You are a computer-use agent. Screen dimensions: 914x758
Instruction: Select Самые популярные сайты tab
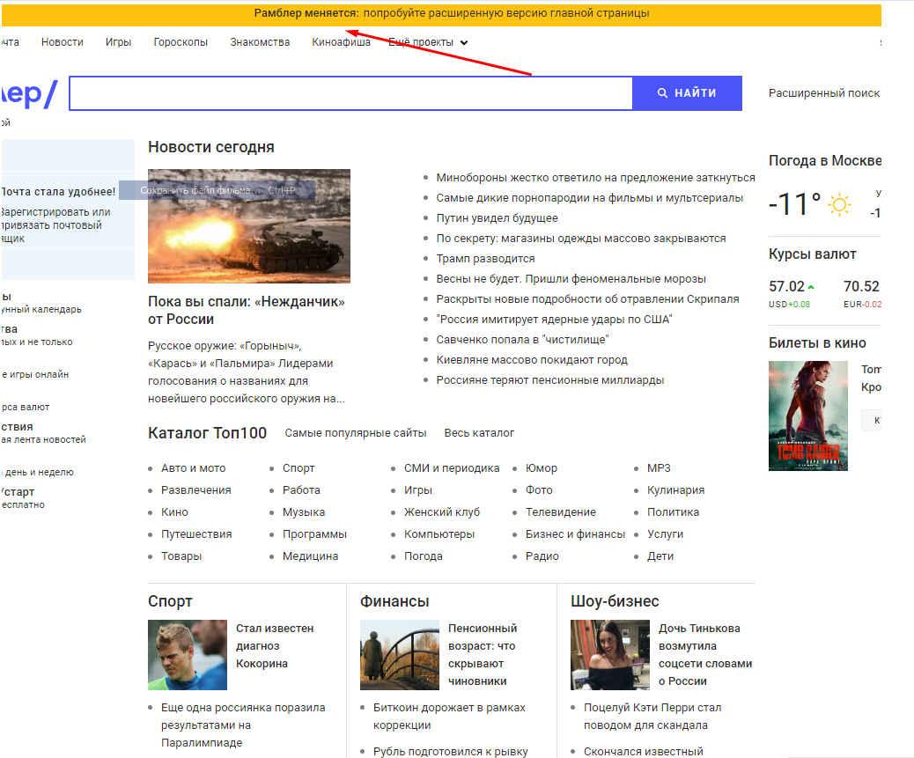[356, 433]
